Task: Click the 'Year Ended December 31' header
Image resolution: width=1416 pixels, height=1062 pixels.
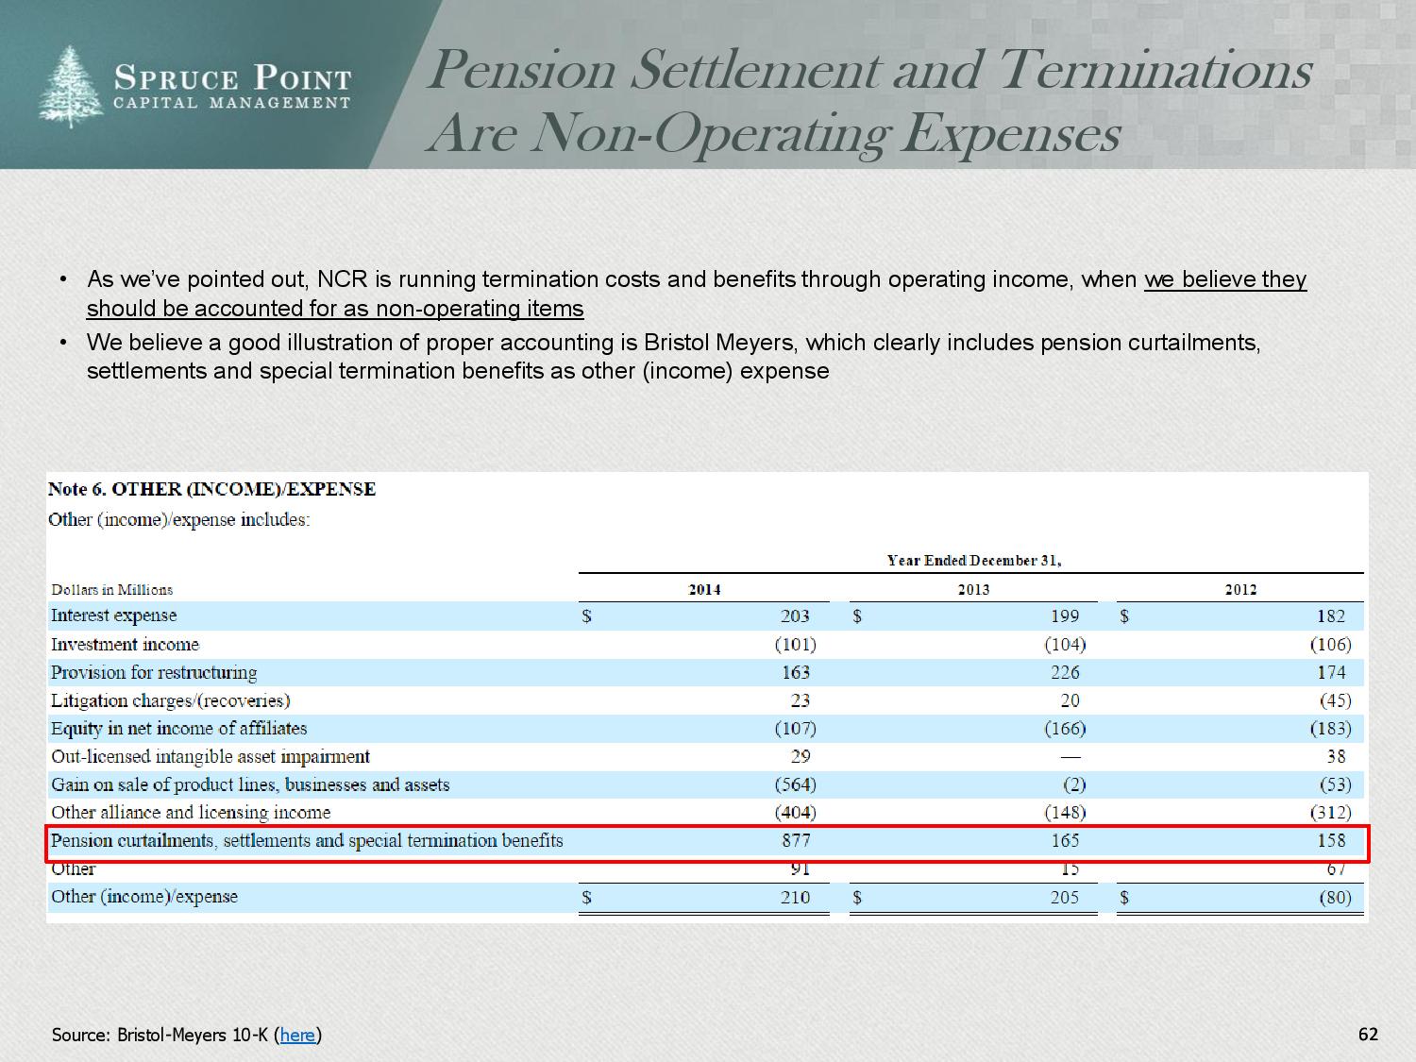Action: pos(973,561)
